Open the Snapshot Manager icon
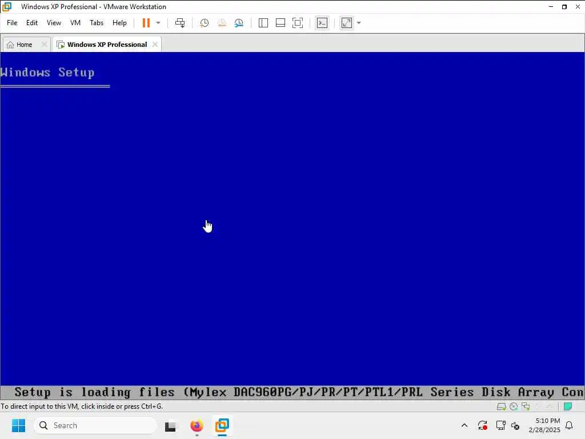This screenshot has height=439, width=585. (239, 23)
